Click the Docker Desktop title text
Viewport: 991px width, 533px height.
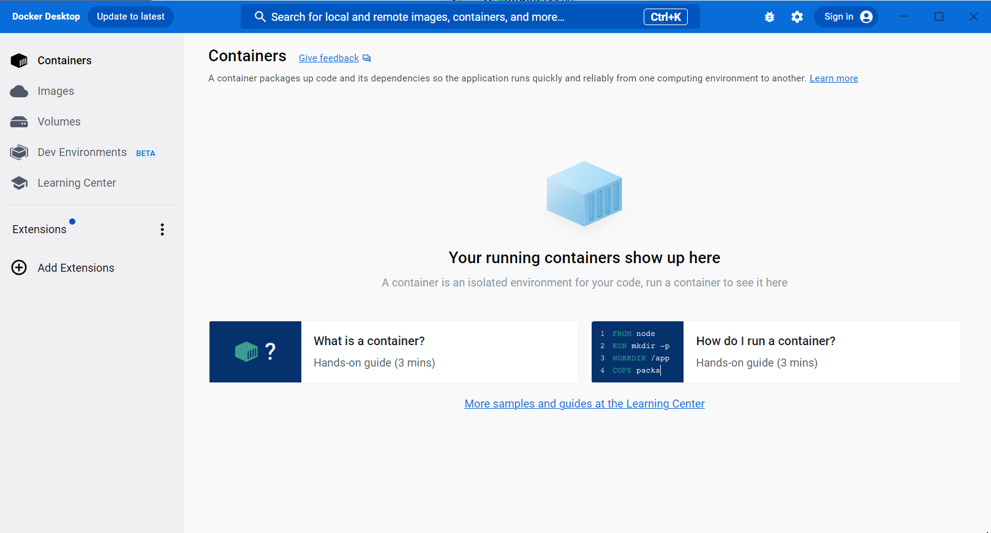pos(46,17)
